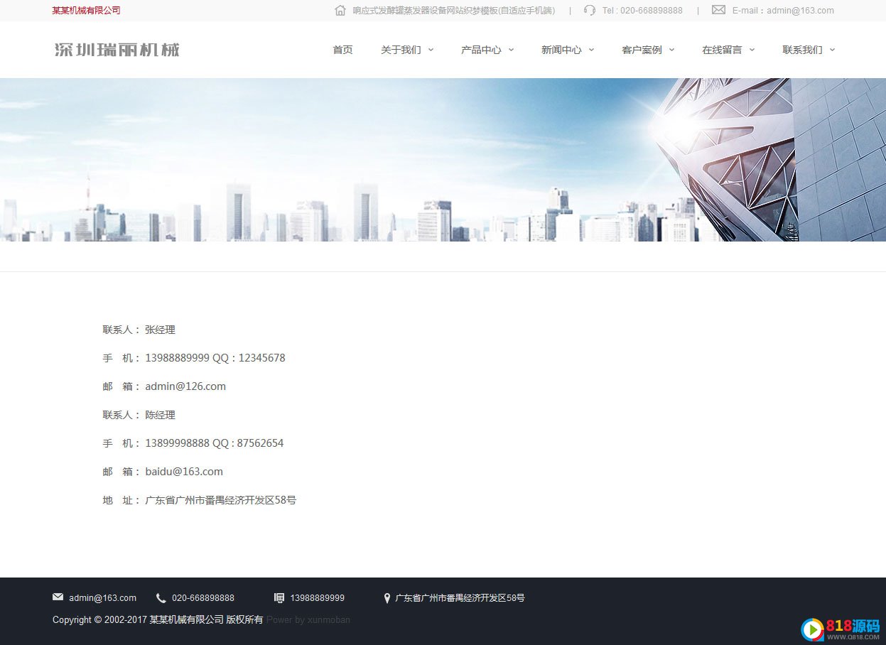886x645 pixels.
Task: Click the Power by xunmoban link
Action: click(308, 620)
